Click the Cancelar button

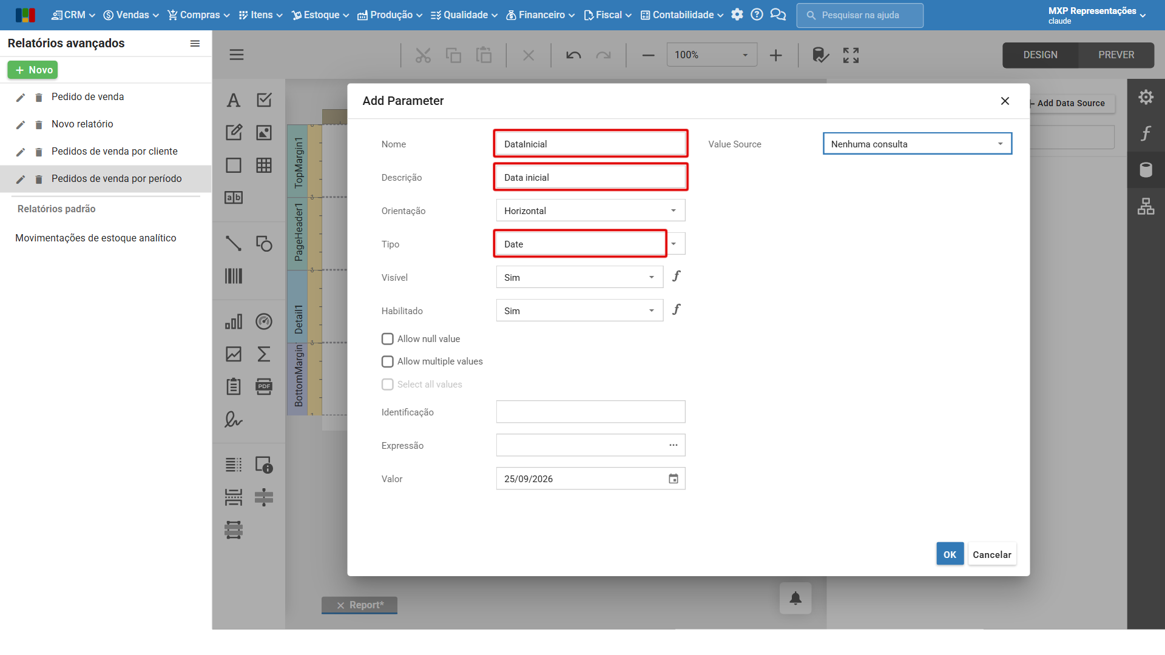tap(991, 554)
